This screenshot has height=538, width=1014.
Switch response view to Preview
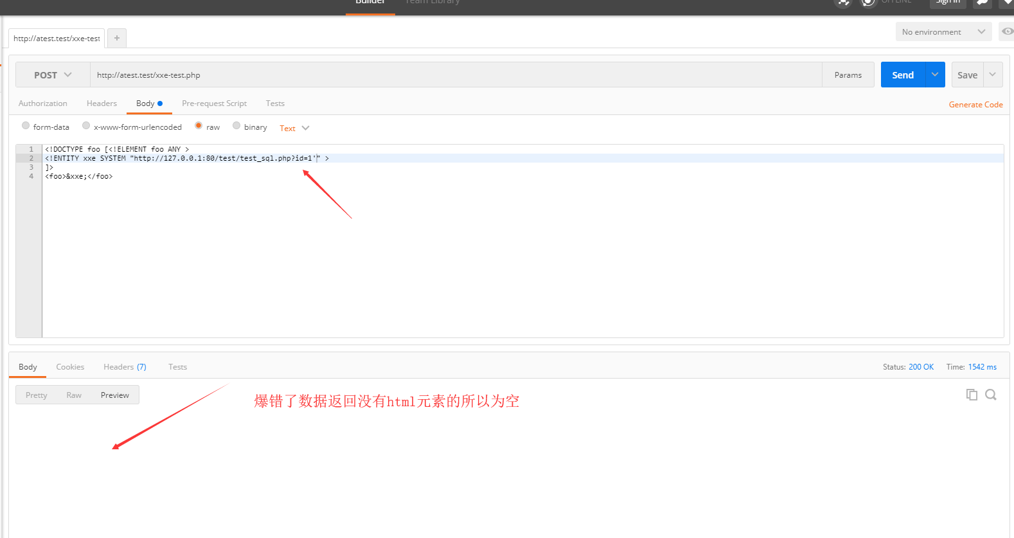coord(115,395)
